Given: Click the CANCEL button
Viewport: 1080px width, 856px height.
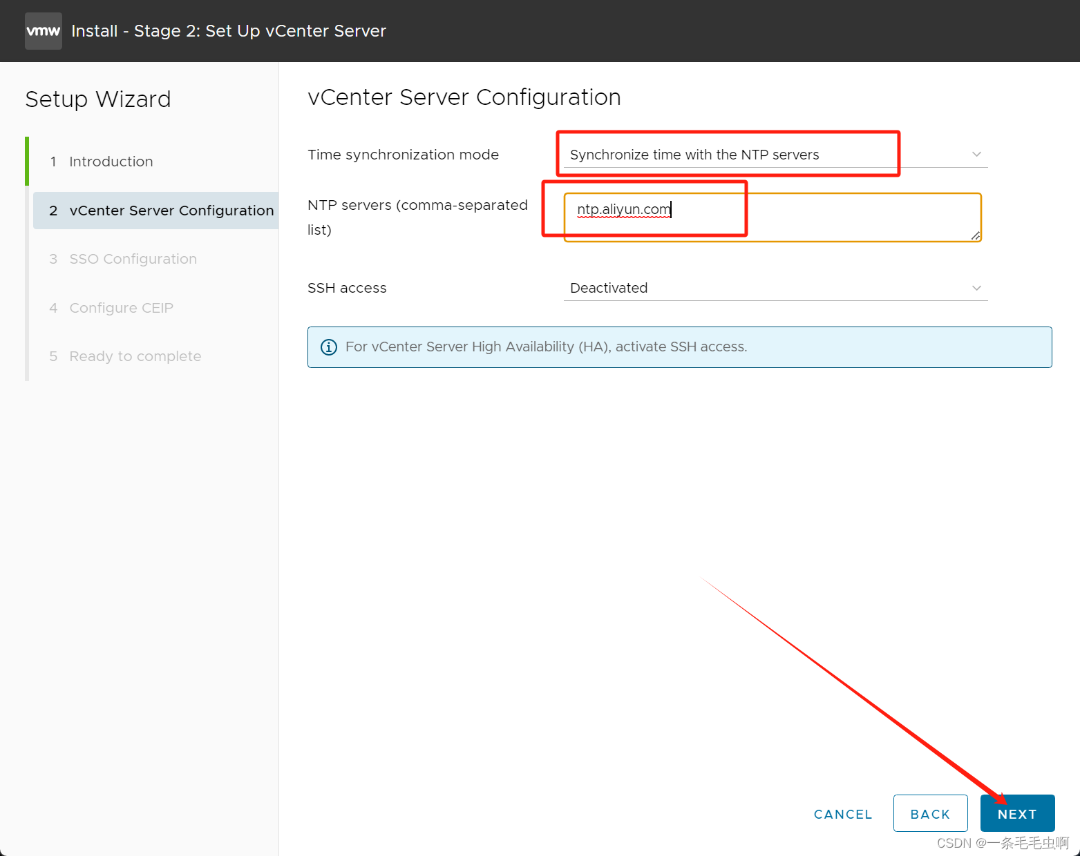Looking at the screenshot, I should tap(843, 814).
